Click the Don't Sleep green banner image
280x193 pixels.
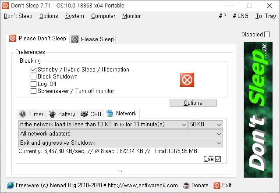pos(258,110)
